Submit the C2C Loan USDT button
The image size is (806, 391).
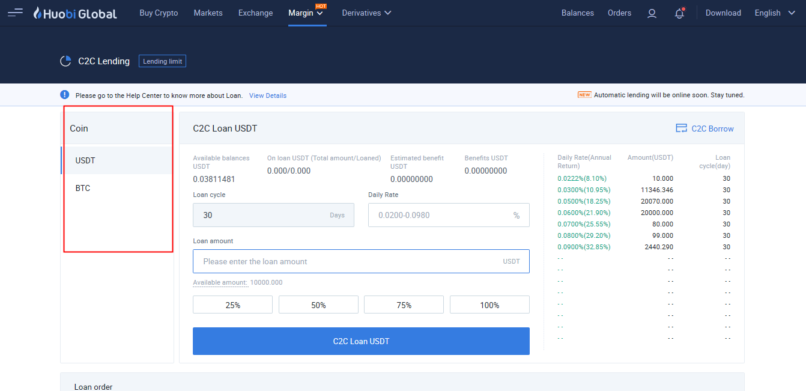(x=361, y=341)
